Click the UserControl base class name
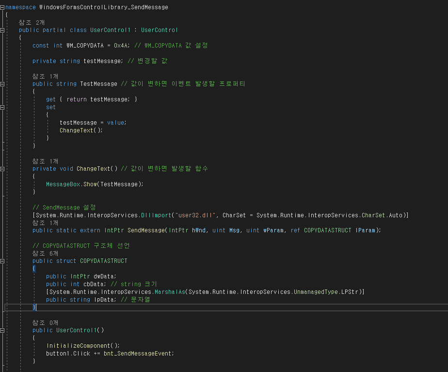The width and height of the screenshot is (448, 372). tap(160, 30)
